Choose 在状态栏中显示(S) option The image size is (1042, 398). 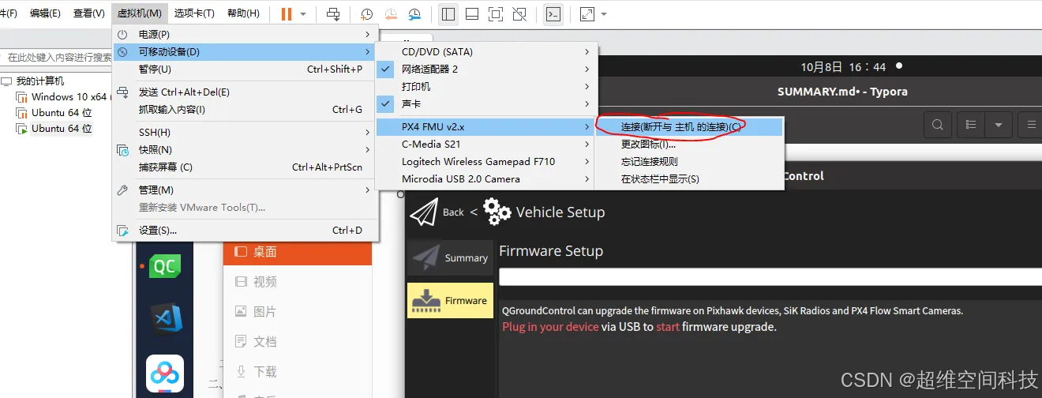click(689, 179)
